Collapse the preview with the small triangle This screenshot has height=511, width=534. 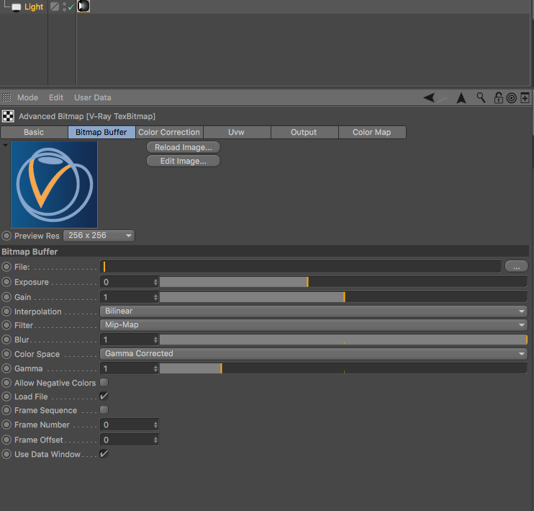(x=5, y=146)
